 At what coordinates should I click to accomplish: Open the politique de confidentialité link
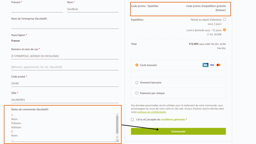click(x=151, y=112)
